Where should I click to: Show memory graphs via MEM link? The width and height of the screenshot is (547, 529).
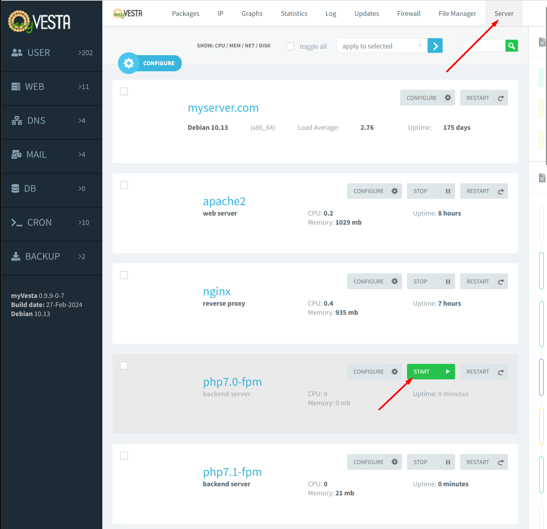[235, 46]
